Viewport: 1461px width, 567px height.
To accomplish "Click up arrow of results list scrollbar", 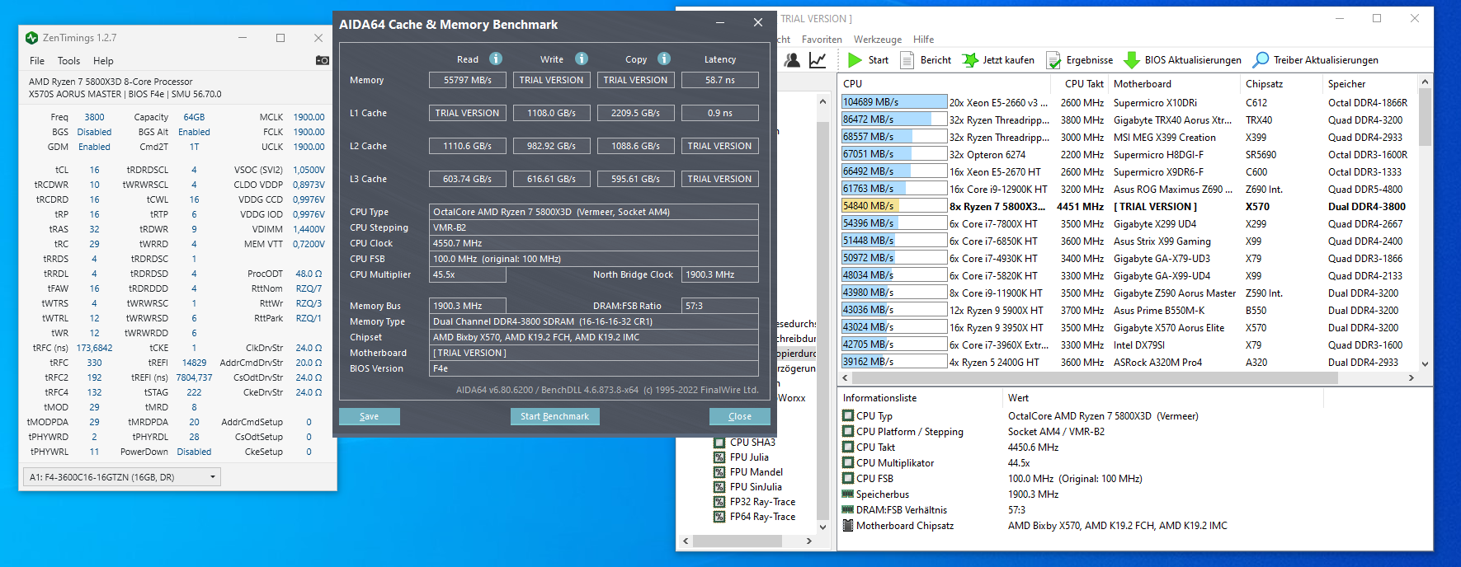I will tap(1425, 82).
